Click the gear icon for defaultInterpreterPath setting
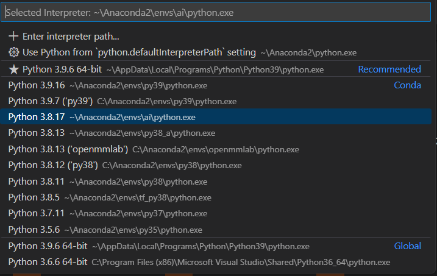This screenshot has height=276, width=437. [x=13, y=52]
